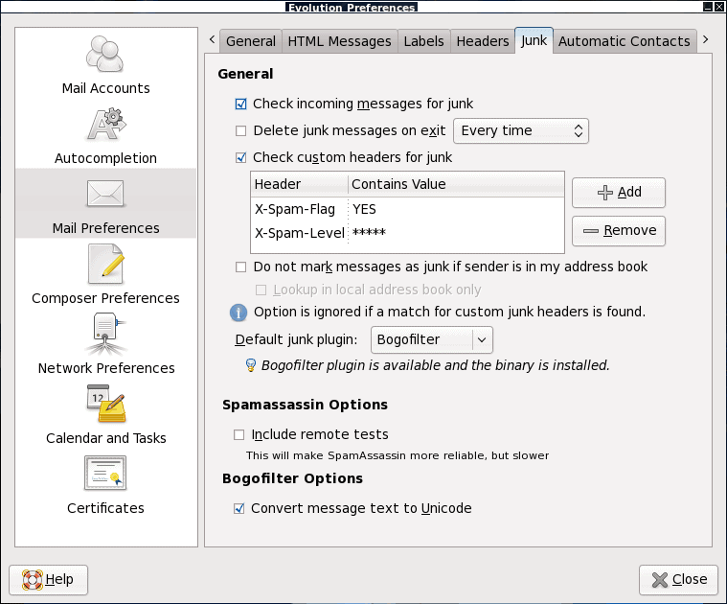Open the Mail Accounts section icon
The height and width of the screenshot is (604, 727).
[x=105, y=54]
